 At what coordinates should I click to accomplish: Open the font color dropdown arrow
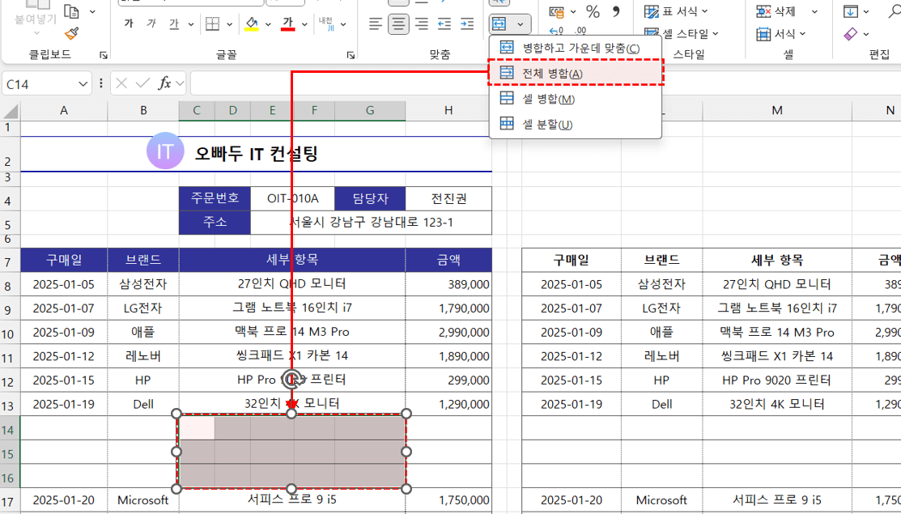point(304,23)
